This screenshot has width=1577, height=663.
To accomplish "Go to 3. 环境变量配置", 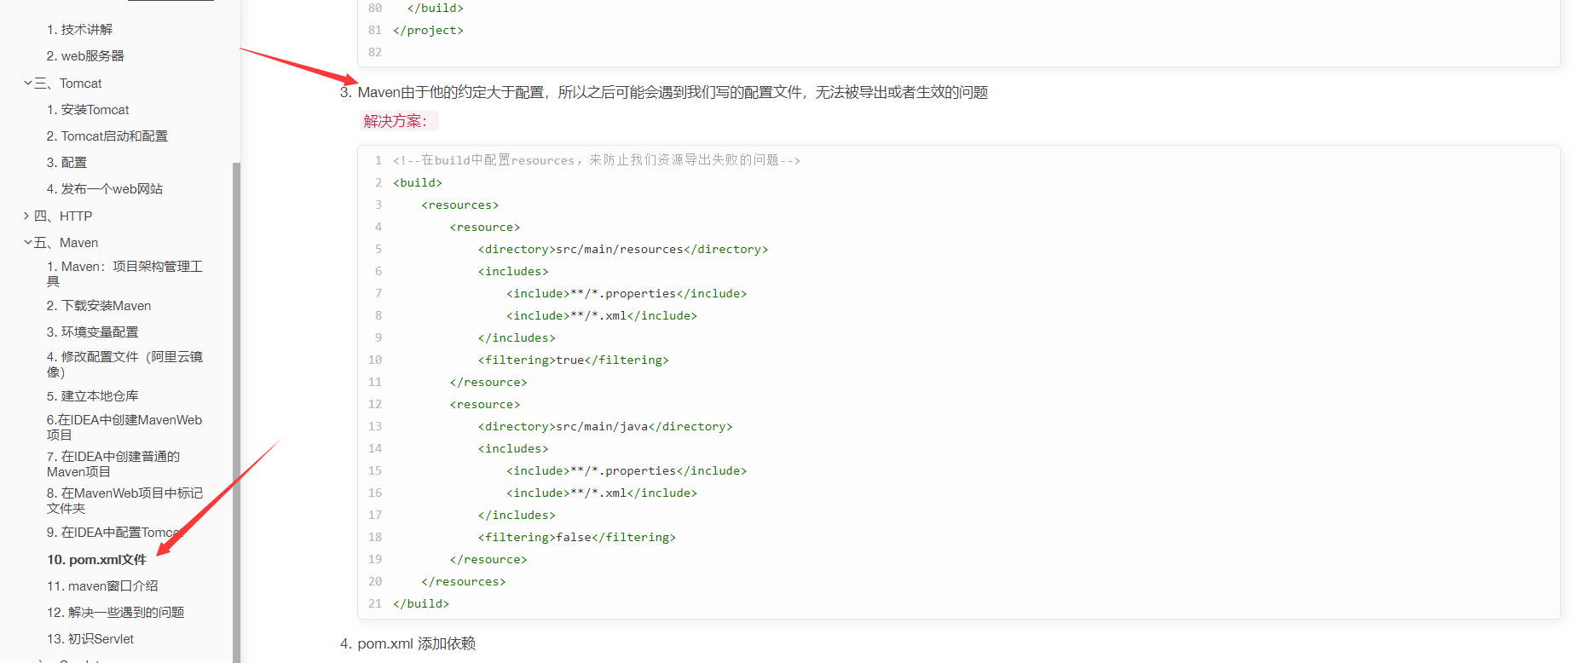I will coord(92,331).
